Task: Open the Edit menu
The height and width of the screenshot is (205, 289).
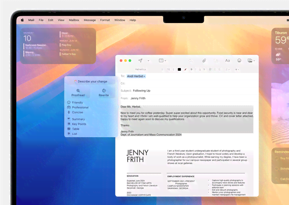Action: [51, 20]
